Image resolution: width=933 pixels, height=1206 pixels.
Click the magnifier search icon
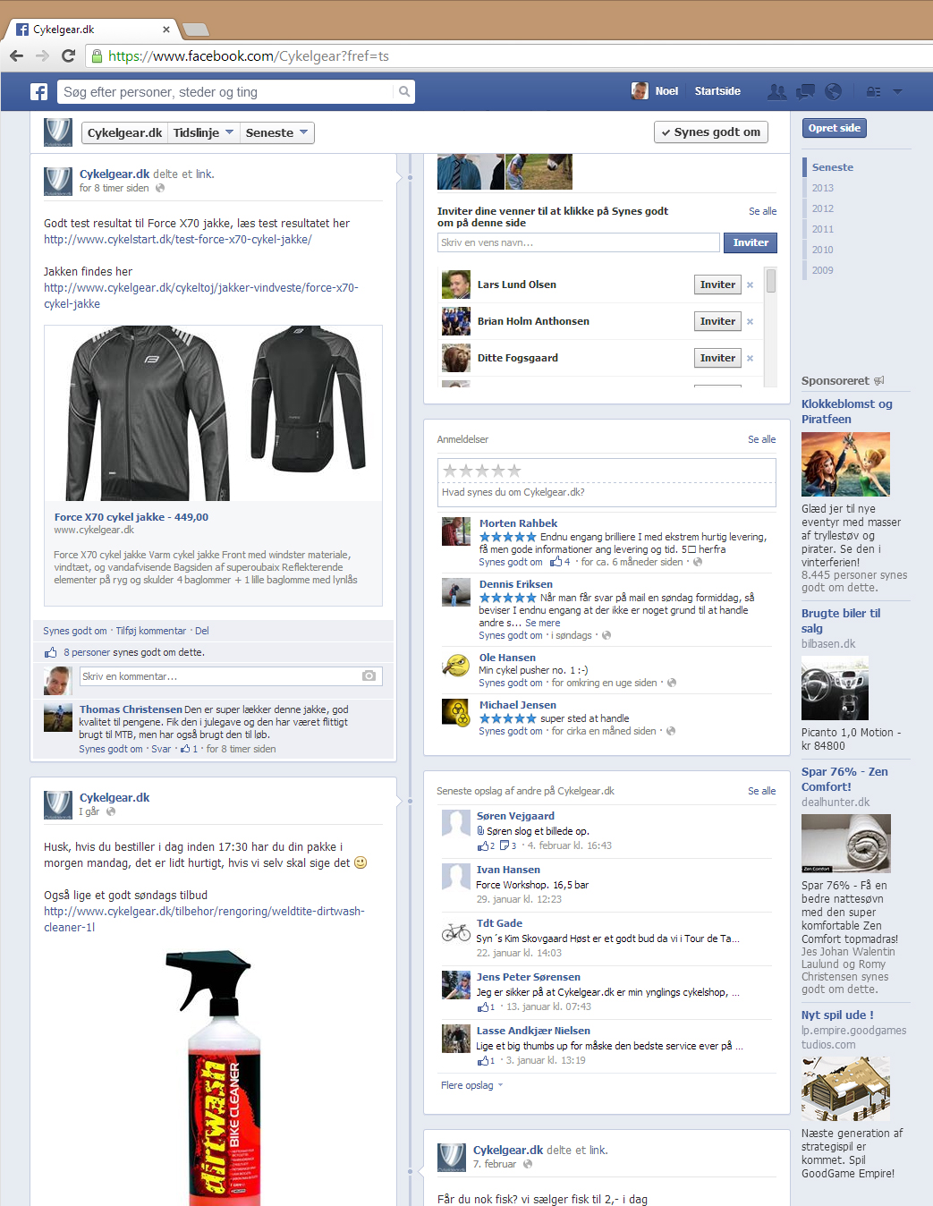(404, 91)
